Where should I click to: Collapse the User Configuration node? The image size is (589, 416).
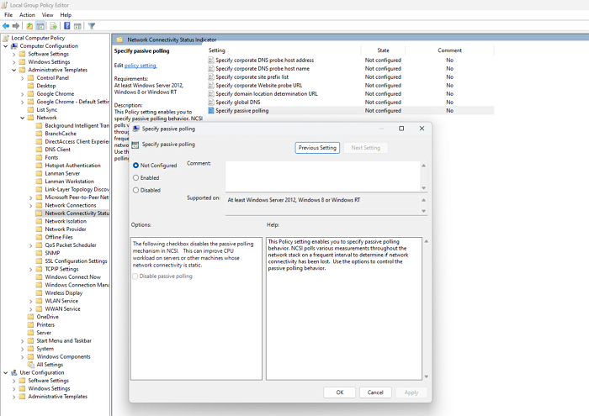tap(6, 372)
